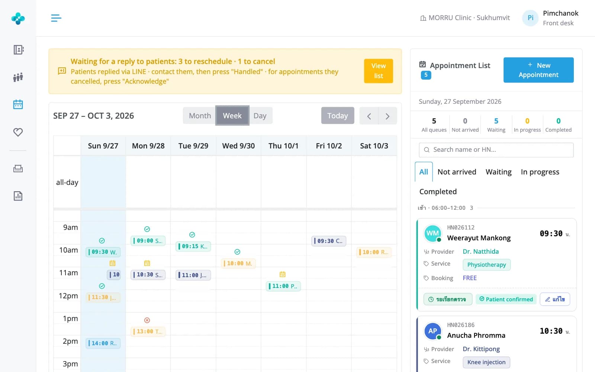Toggle the hamburger sidebar menu
The width and height of the screenshot is (595, 372).
(56, 18)
